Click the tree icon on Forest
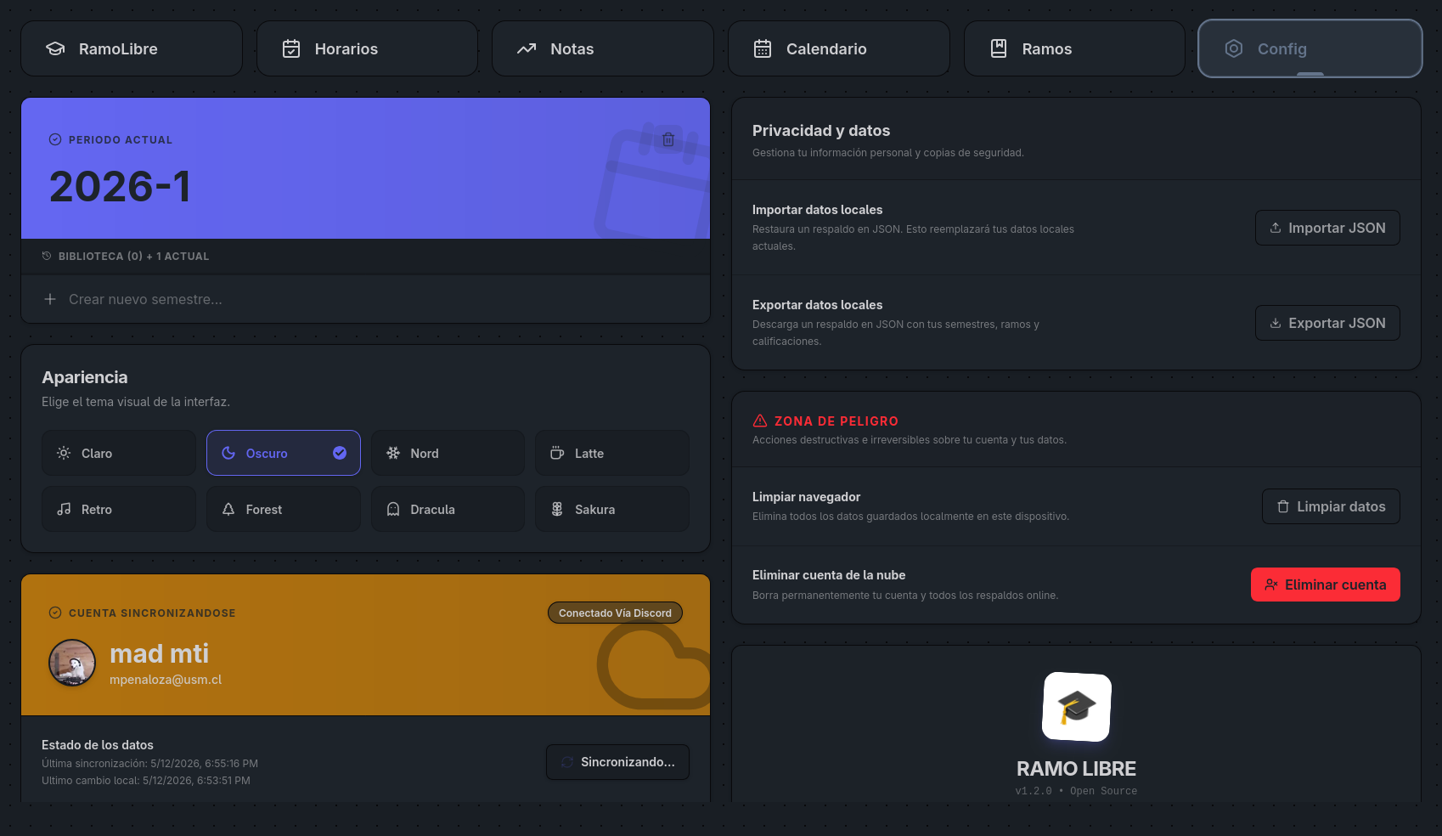 tap(228, 509)
